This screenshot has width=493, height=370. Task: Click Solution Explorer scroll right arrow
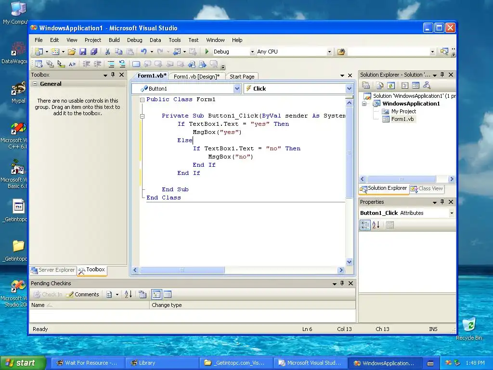[x=452, y=179]
